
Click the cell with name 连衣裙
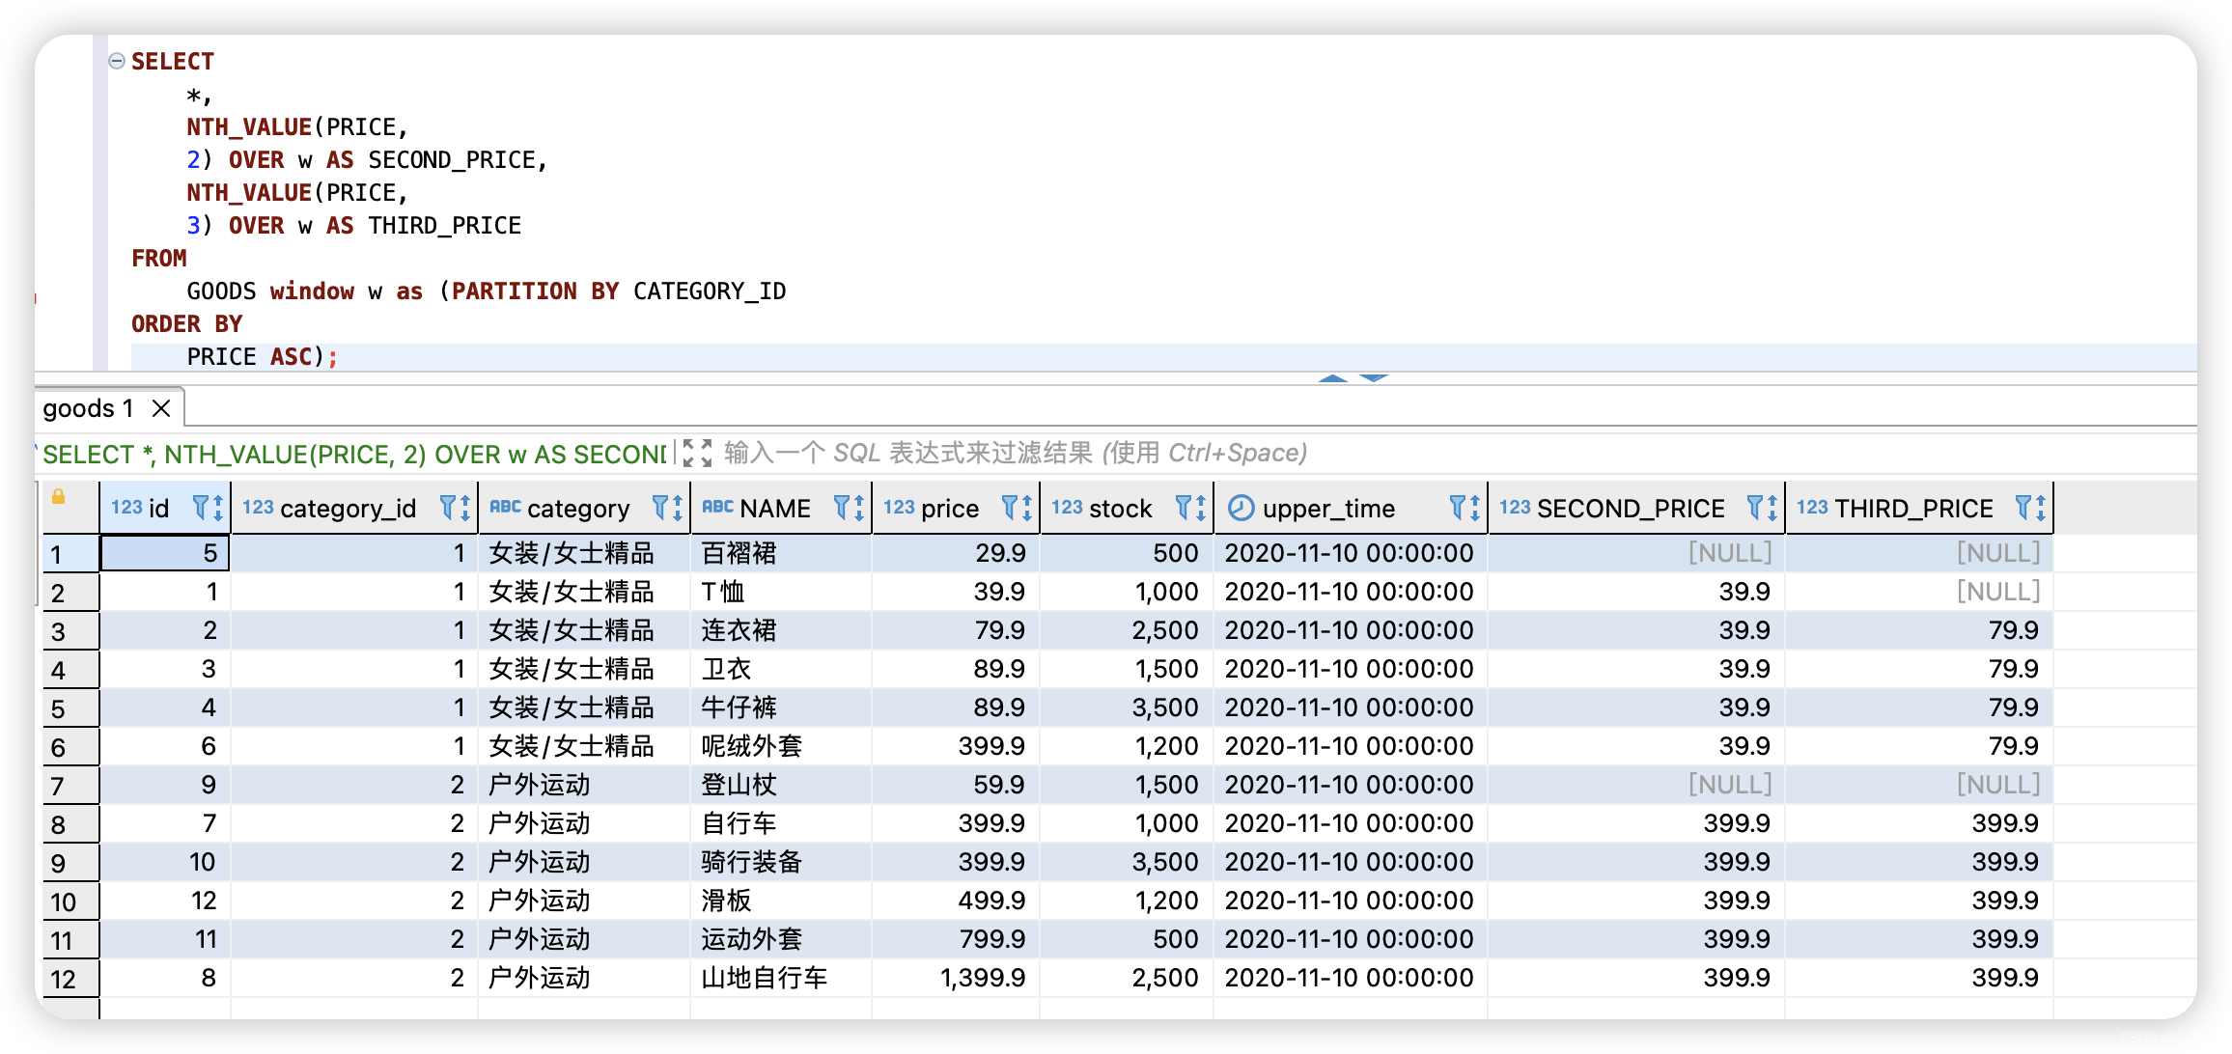point(781,630)
